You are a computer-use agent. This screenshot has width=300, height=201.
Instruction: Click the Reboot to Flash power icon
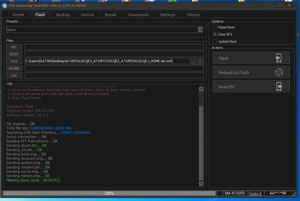279,72
